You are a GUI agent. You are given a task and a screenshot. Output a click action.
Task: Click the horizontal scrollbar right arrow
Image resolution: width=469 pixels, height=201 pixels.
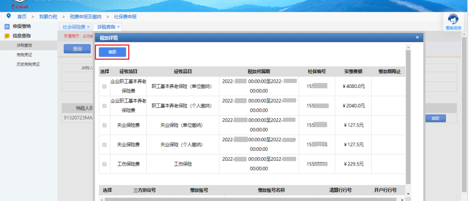402,200
